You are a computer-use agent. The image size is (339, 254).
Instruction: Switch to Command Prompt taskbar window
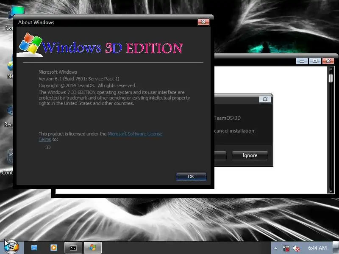(73, 248)
